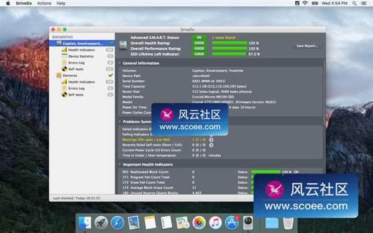Open Finder from the Dock

[85, 223]
